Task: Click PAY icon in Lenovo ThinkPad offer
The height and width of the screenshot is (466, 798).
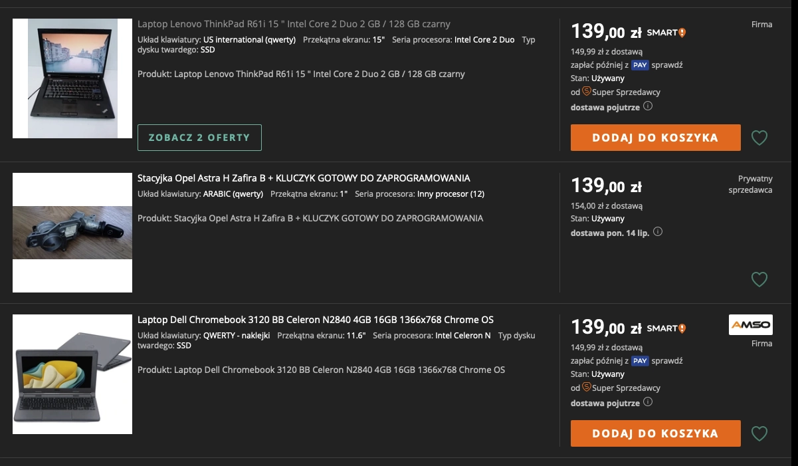Action: point(640,65)
